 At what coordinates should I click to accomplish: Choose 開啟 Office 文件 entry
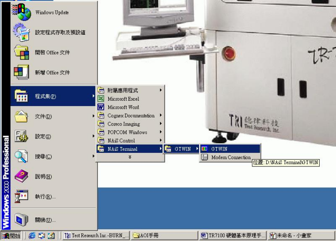click(x=52, y=52)
